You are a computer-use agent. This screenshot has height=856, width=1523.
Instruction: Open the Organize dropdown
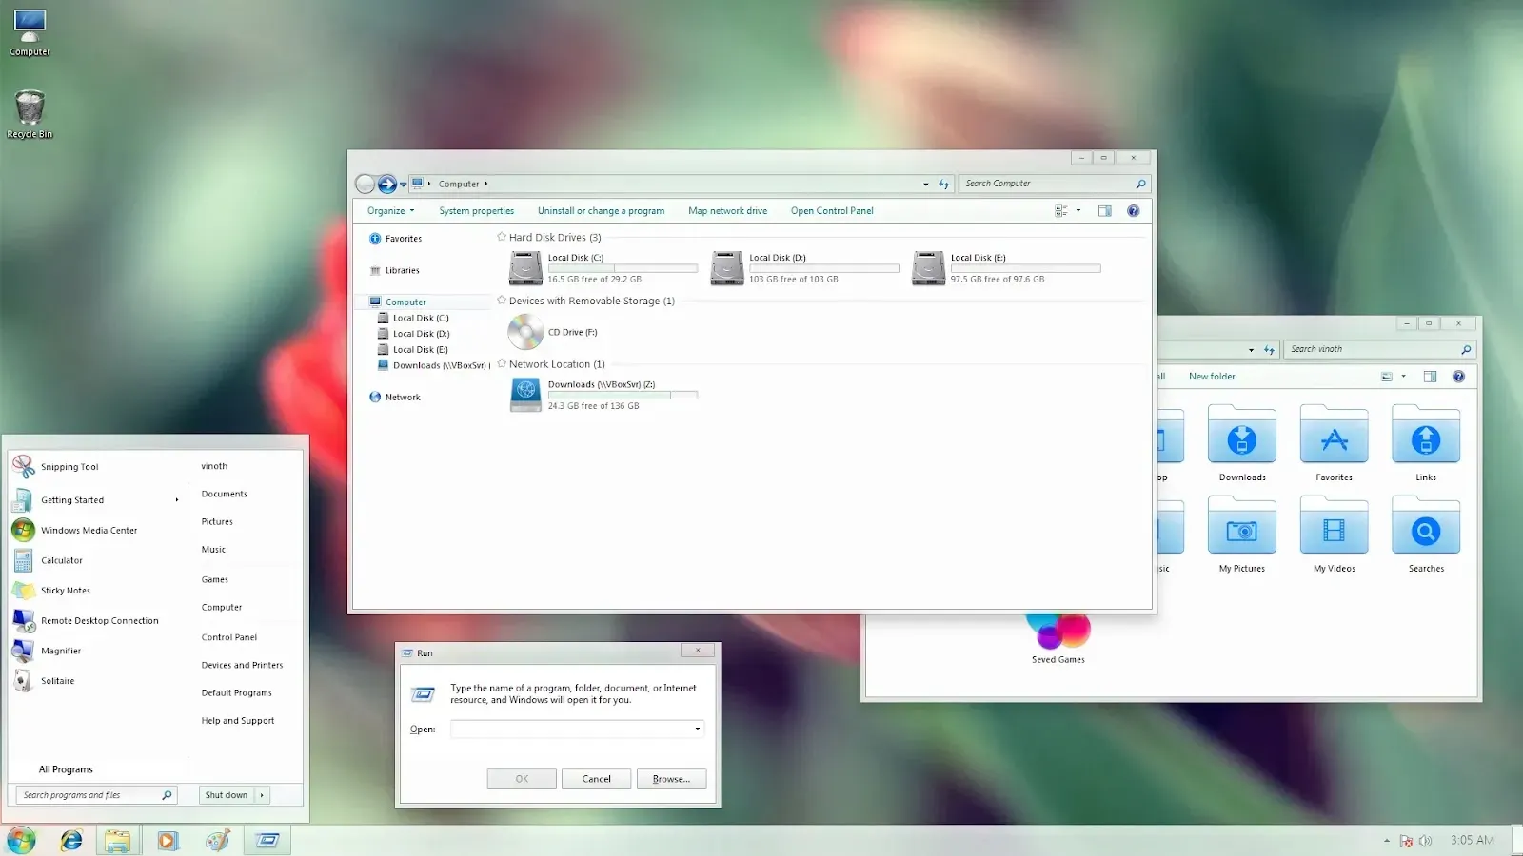[x=387, y=210]
